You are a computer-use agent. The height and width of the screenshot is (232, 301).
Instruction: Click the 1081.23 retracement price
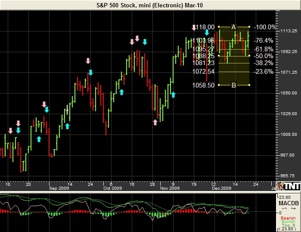click(204, 63)
